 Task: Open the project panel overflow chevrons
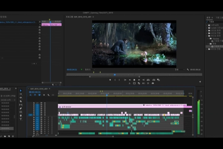[16, 88]
